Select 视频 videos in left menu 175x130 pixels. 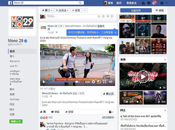click(12, 94)
